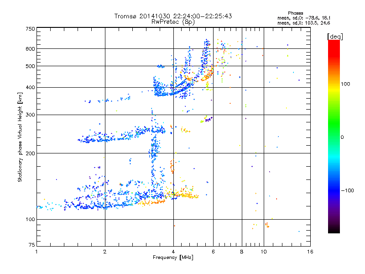Image resolution: width=365 pixels, height=274 pixels.
Task: Click the y-axis tick label "200"
Action: pos(31,153)
